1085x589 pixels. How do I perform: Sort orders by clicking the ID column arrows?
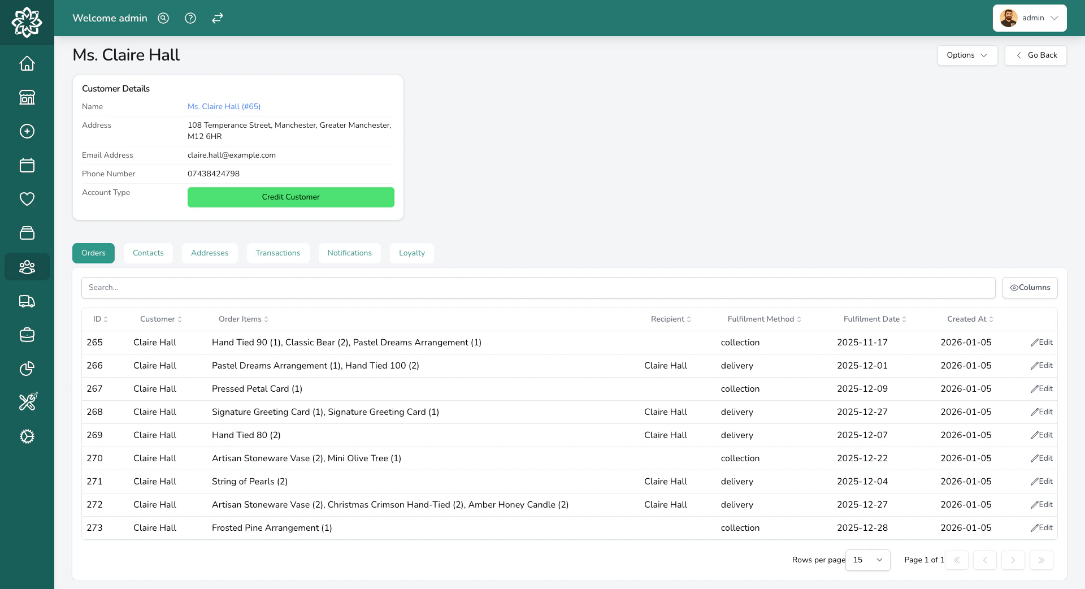106,319
